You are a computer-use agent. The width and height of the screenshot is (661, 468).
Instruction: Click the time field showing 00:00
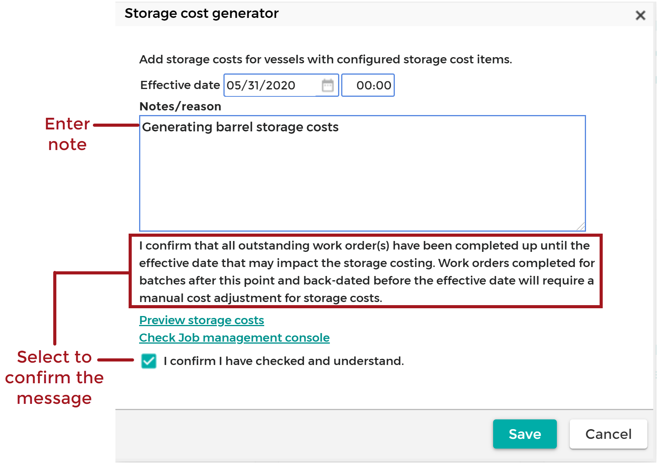click(368, 85)
